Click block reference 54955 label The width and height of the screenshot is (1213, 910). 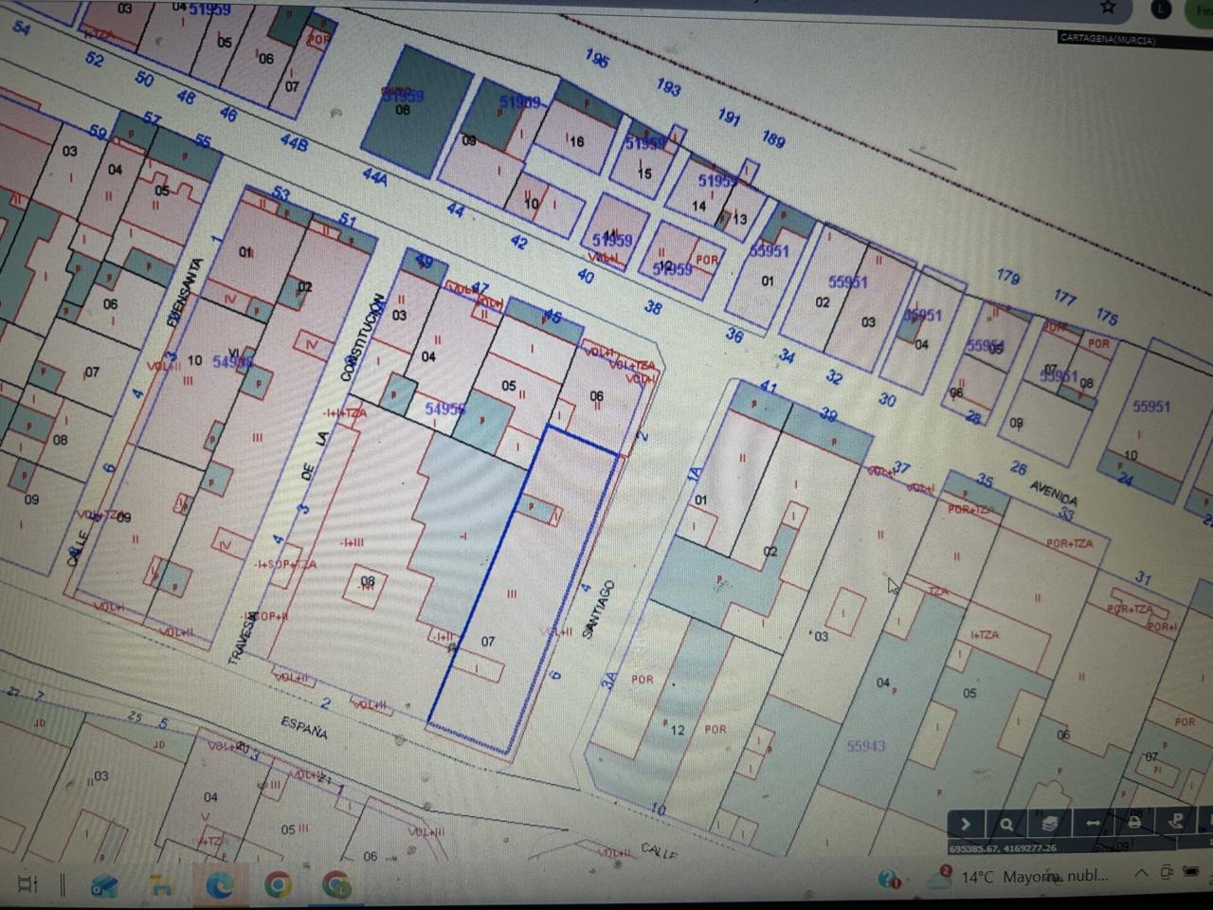pyautogui.click(x=444, y=409)
